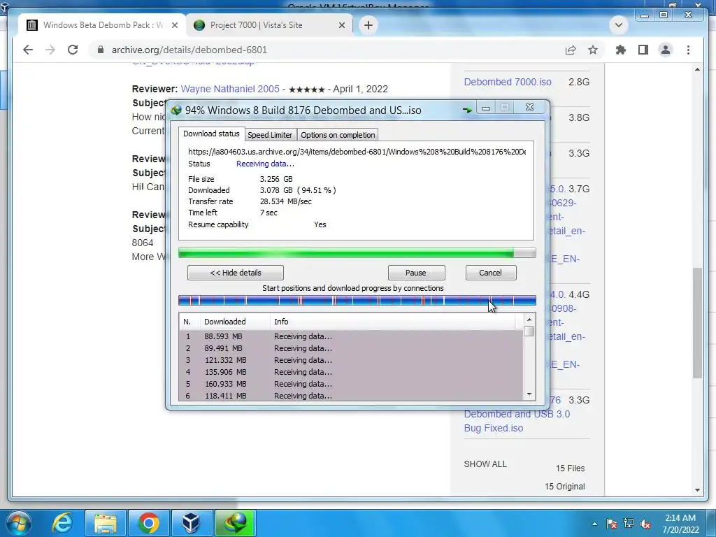This screenshot has height=537, width=716.
Task: Open Chrome extensions puzzle icon
Action: pyautogui.click(x=621, y=50)
